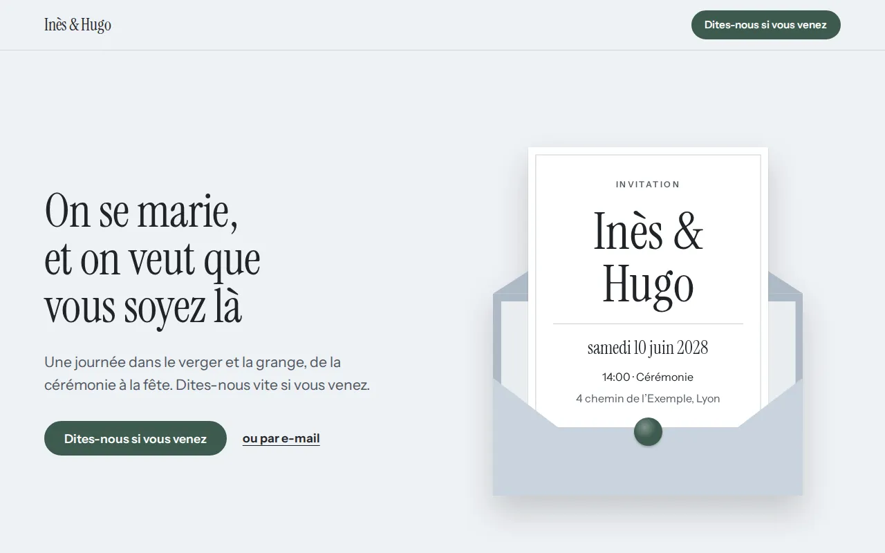The width and height of the screenshot is (885, 553).
Task: Click the Inès & Hugo site logo
Action: pyautogui.click(x=77, y=25)
